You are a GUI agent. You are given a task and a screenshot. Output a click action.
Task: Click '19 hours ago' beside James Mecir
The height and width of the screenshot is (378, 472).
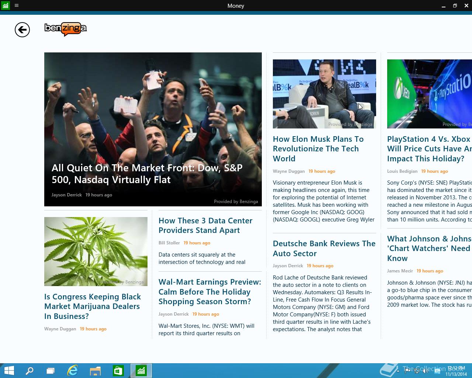430,271
